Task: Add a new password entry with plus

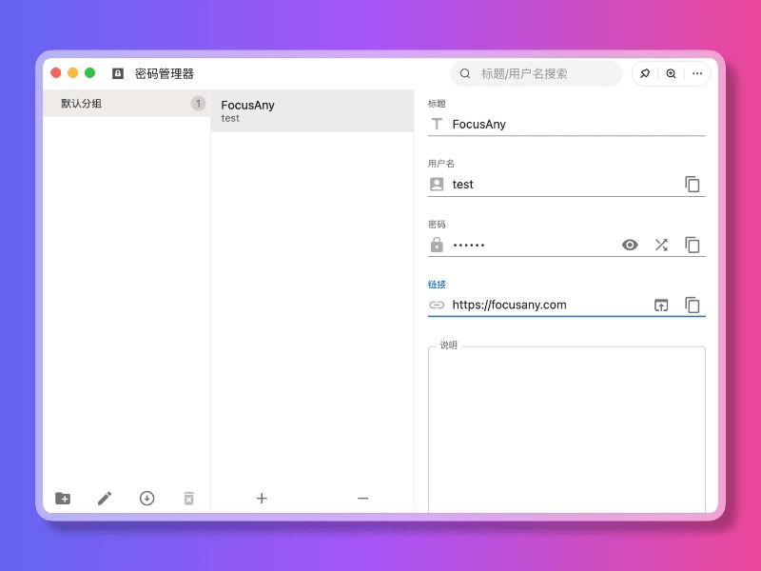Action: 262,498
